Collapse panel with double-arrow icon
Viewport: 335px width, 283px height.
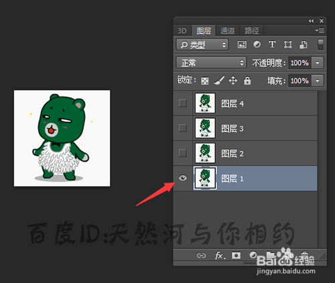311,21
